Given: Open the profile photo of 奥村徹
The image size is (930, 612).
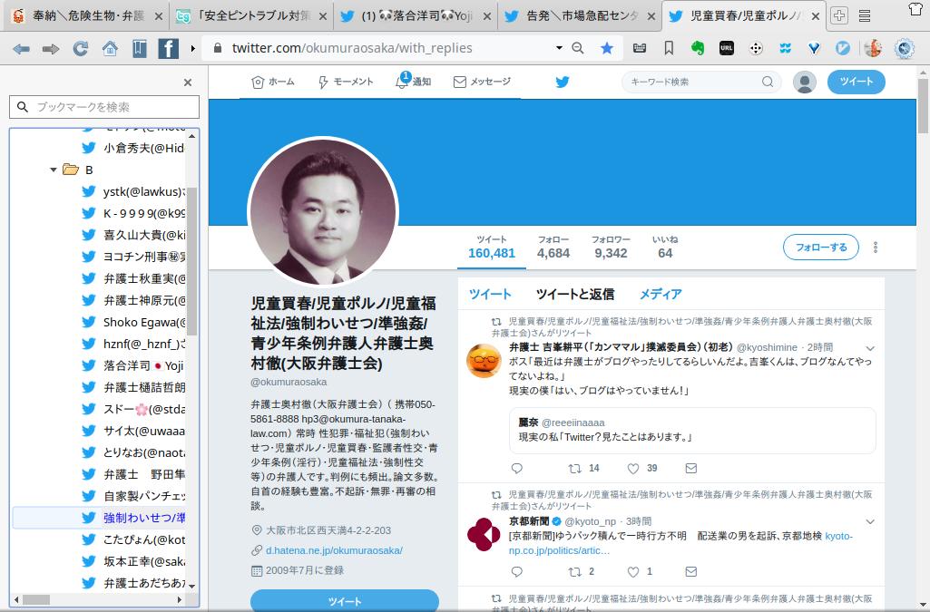Looking at the screenshot, I should pos(323,212).
